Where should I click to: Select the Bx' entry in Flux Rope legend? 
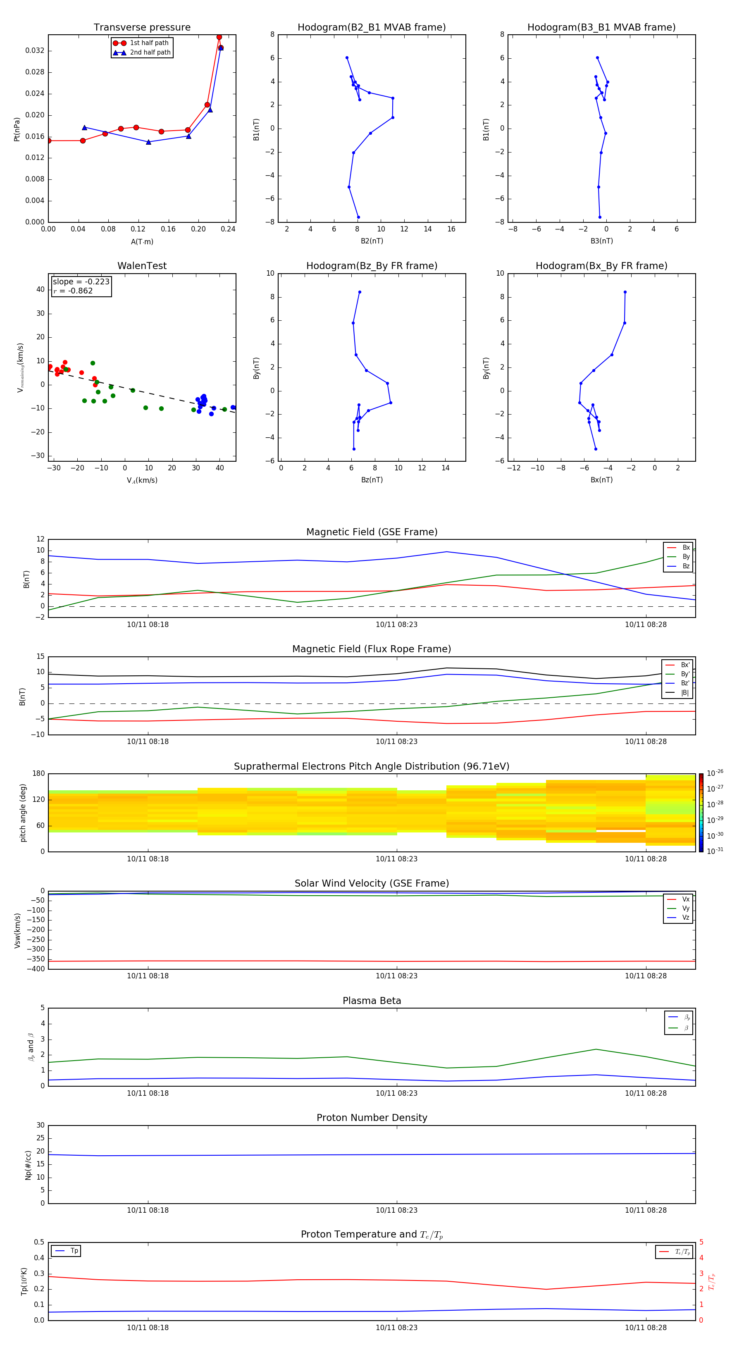pos(677,665)
